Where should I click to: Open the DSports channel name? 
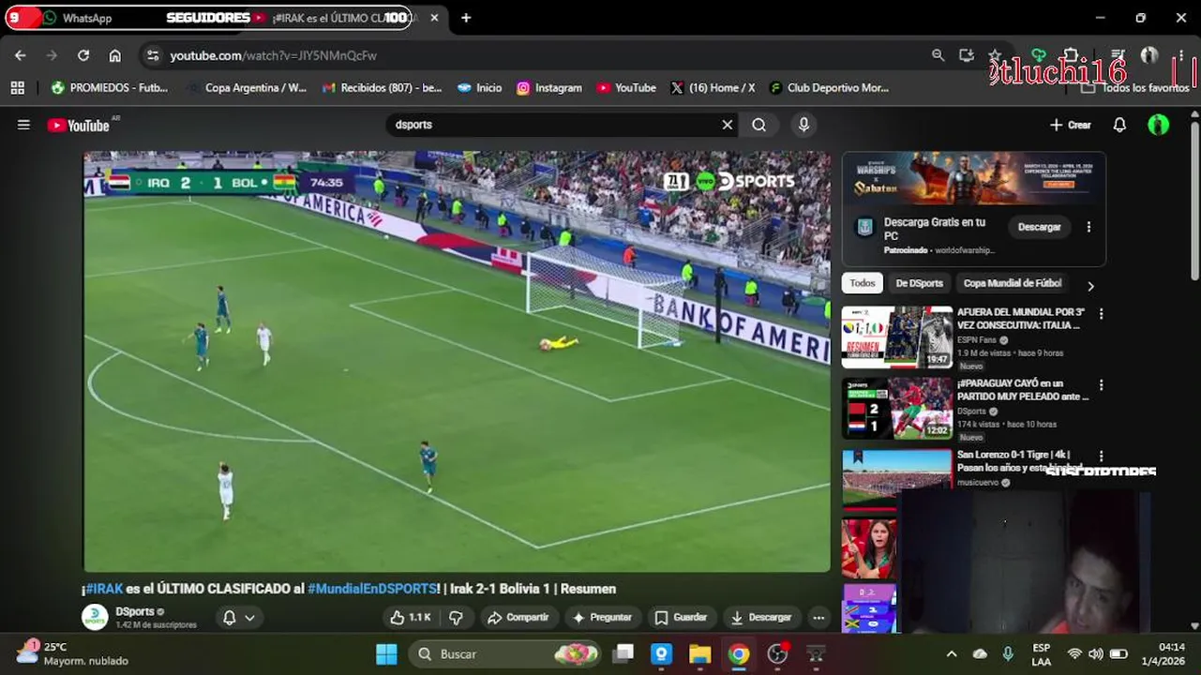[135, 611]
